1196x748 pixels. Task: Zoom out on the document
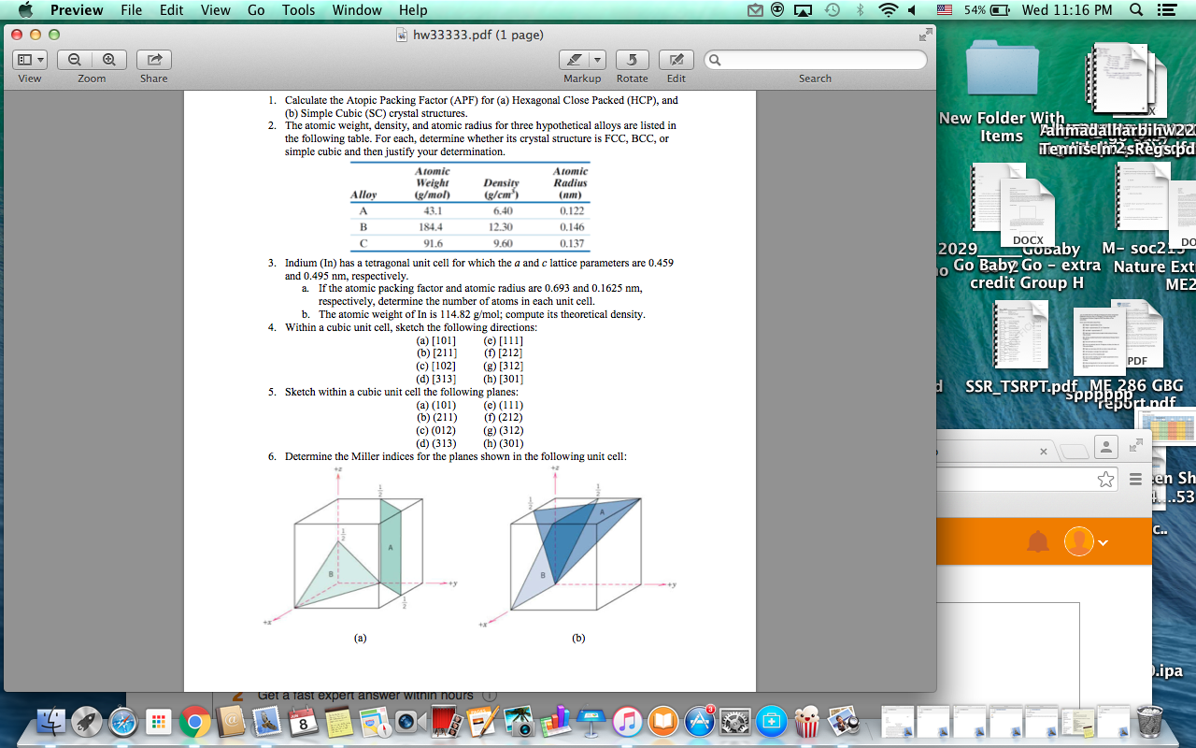pyautogui.click(x=74, y=59)
